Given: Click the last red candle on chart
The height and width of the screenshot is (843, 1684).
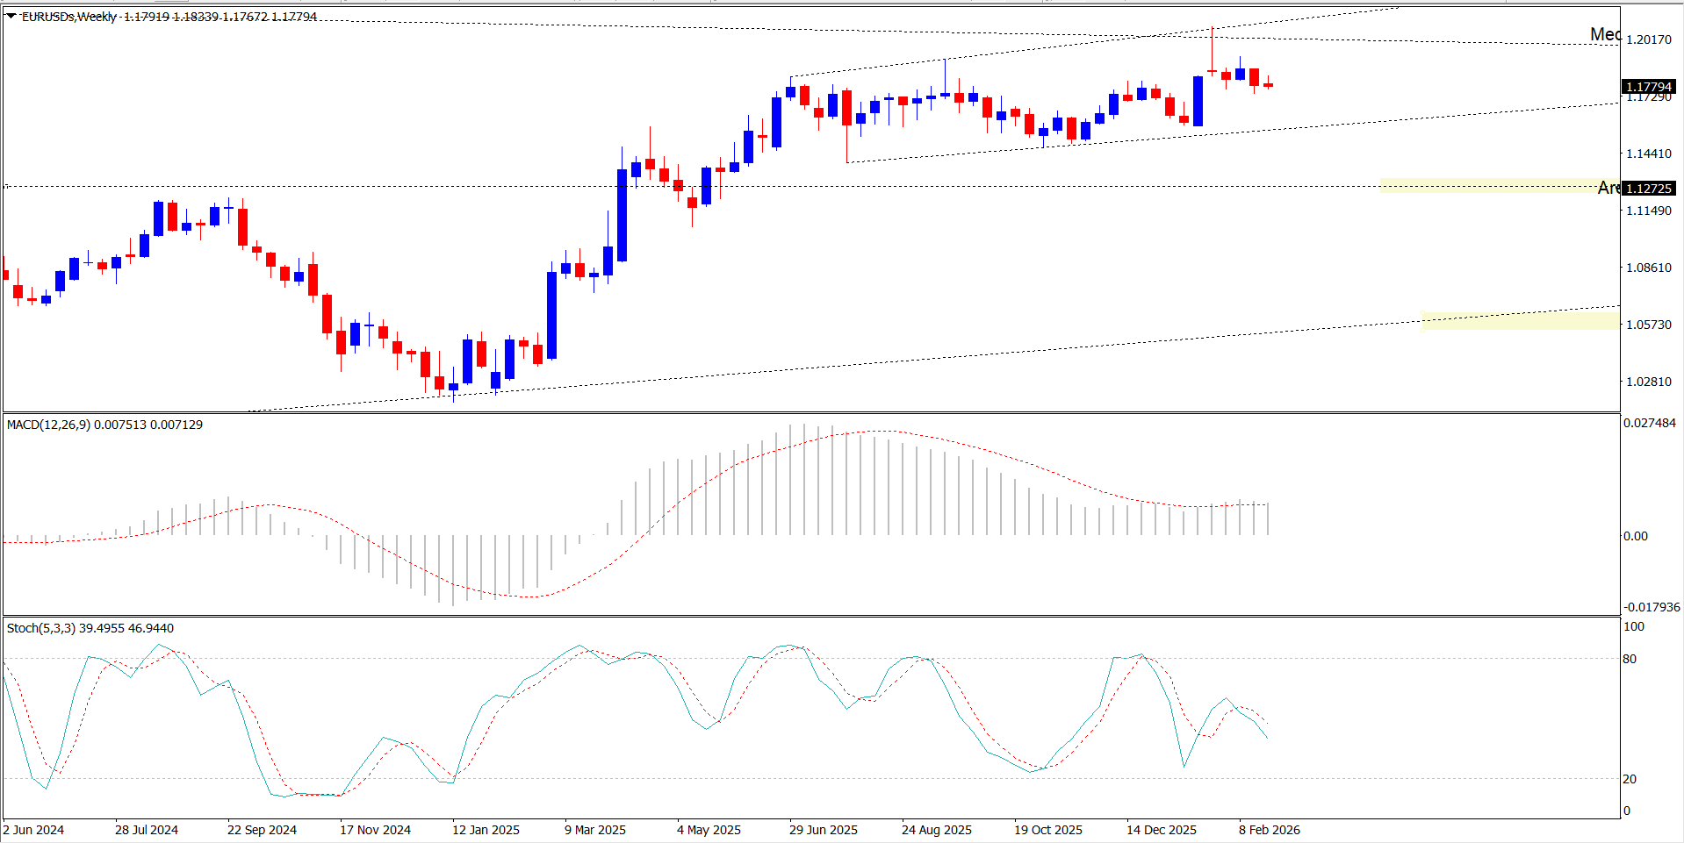Looking at the screenshot, I should pos(1268,85).
